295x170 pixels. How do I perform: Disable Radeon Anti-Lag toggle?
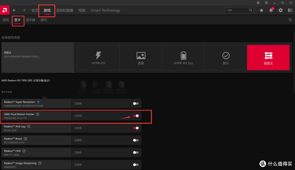136,128
